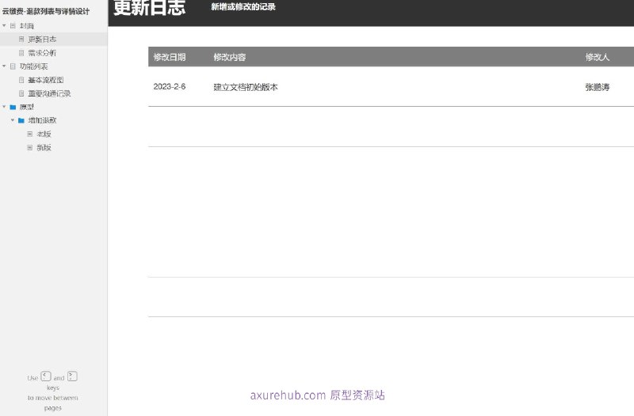
Task: Click the cell 建立文档初始版本
Action: click(246, 87)
